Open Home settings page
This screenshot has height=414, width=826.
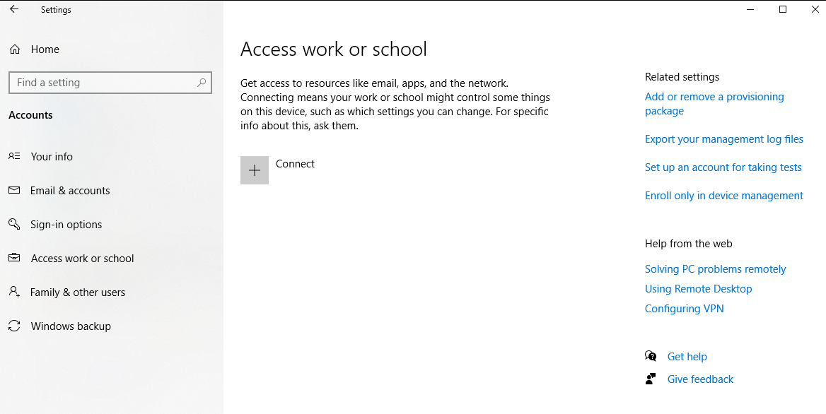[x=45, y=49]
